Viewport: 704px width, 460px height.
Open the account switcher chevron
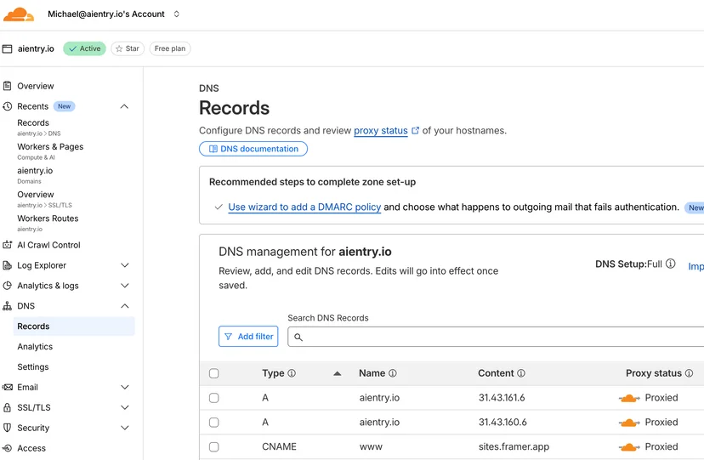[177, 14]
